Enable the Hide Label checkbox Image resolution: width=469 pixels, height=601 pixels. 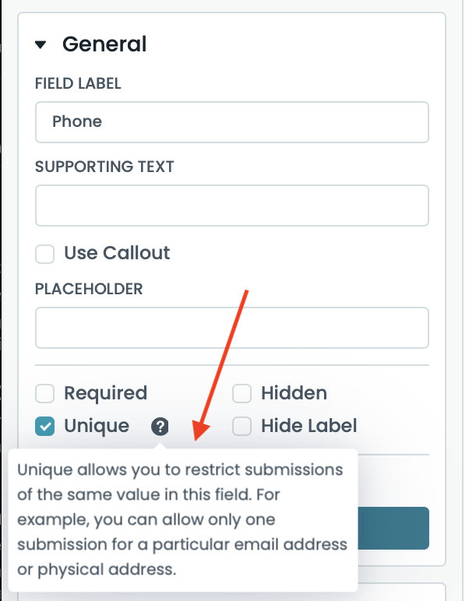pyautogui.click(x=242, y=426)
